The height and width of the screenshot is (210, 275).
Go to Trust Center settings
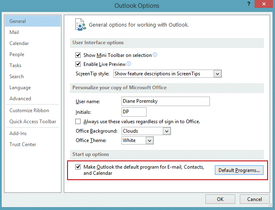(x=23, y=145)
